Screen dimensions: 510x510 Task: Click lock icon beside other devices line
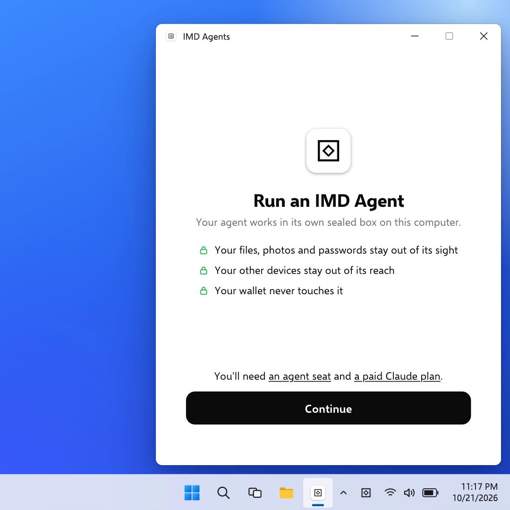point(204,271)
